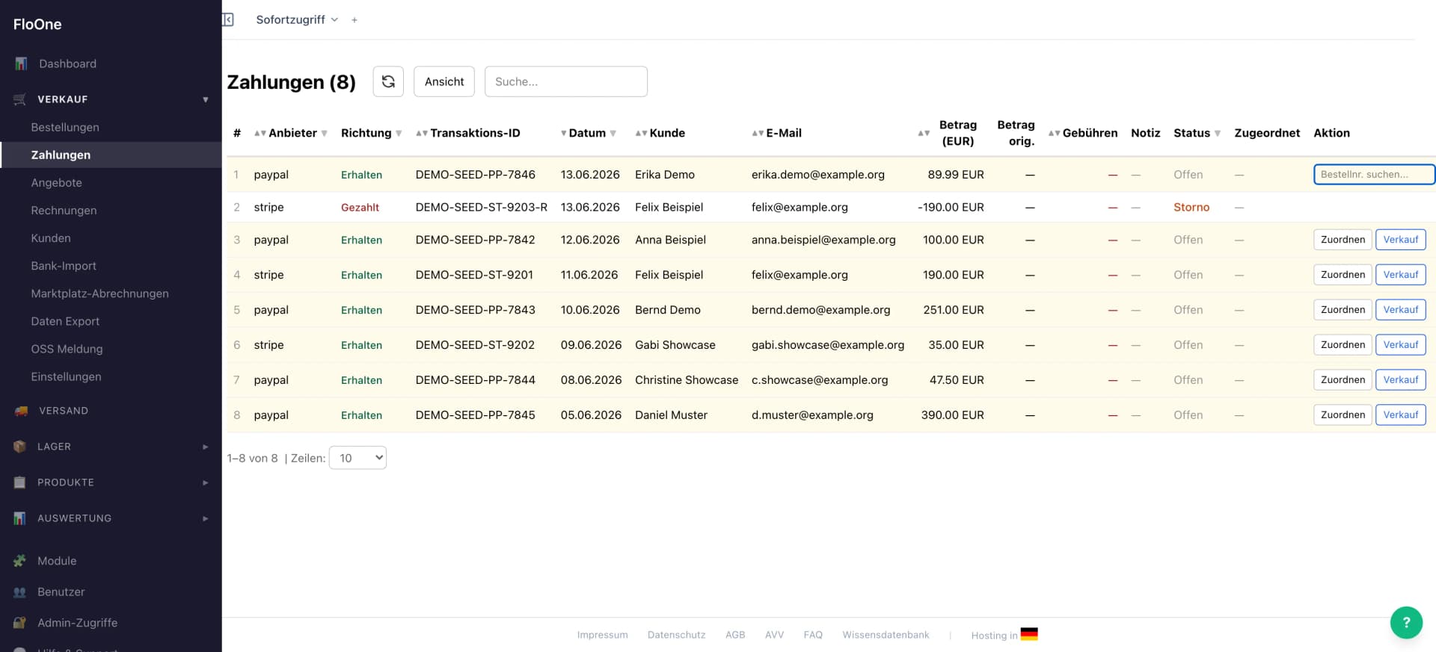Add a new quick-access tab with plus icon
Viewport: 1436px width, 652px height.
tap(355, 20)
